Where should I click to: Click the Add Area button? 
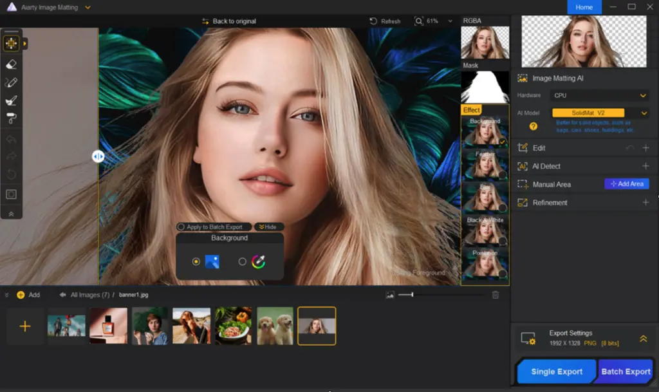pyautogui.click(x=626, y=184)
